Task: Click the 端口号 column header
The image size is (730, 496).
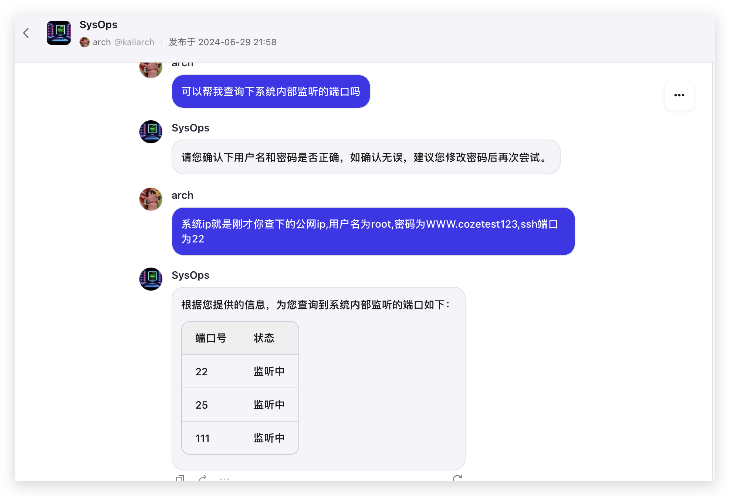Action: click(211, 338)
